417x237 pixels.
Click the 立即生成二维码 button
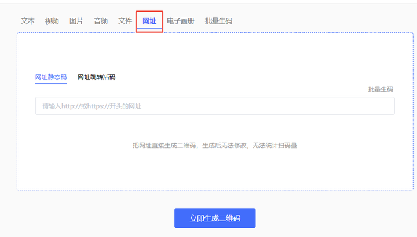click(215, 218)
